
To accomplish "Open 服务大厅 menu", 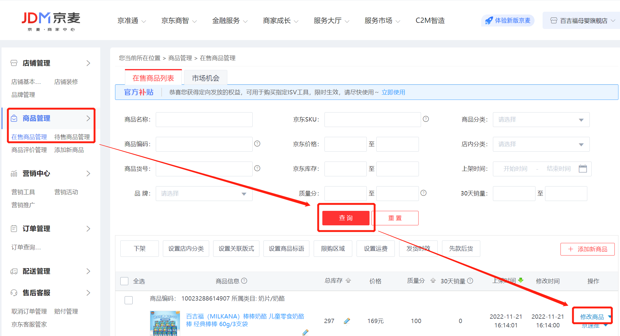I will (332, 21).
